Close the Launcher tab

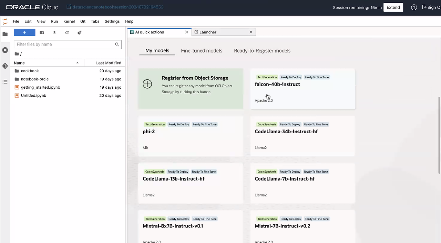click(x=251, y=32)
